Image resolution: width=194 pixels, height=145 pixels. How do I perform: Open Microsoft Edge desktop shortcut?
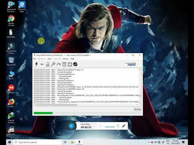(22, 6)
